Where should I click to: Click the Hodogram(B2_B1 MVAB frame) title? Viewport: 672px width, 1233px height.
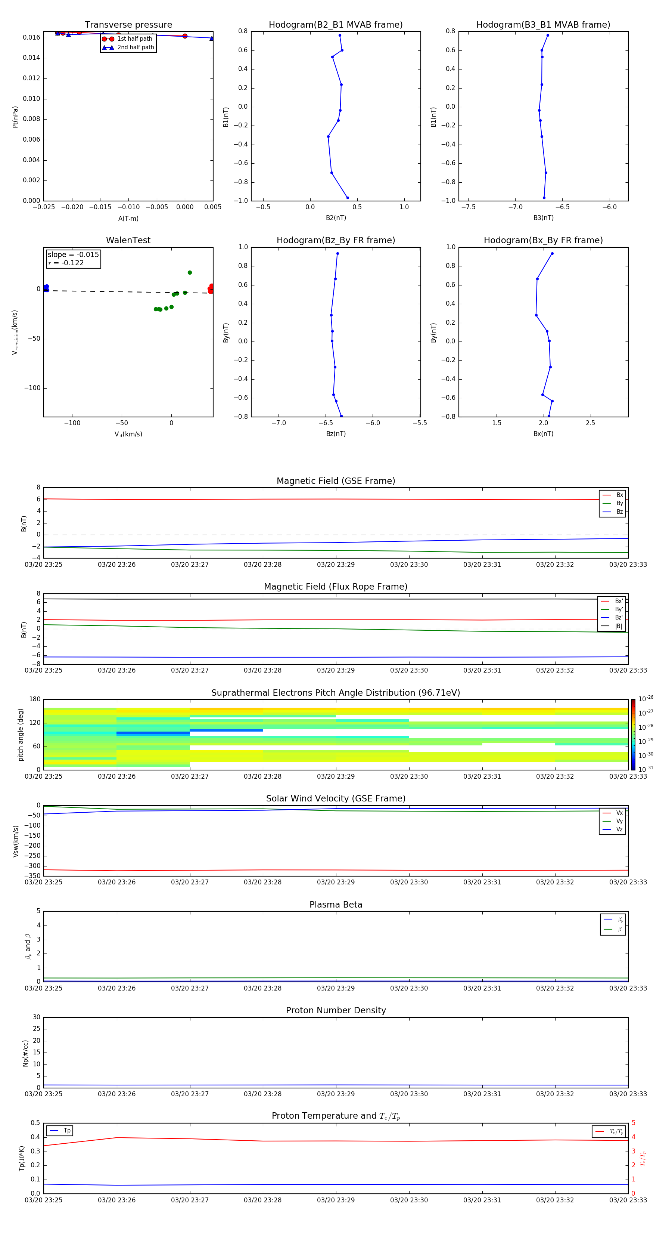point(336,25)
